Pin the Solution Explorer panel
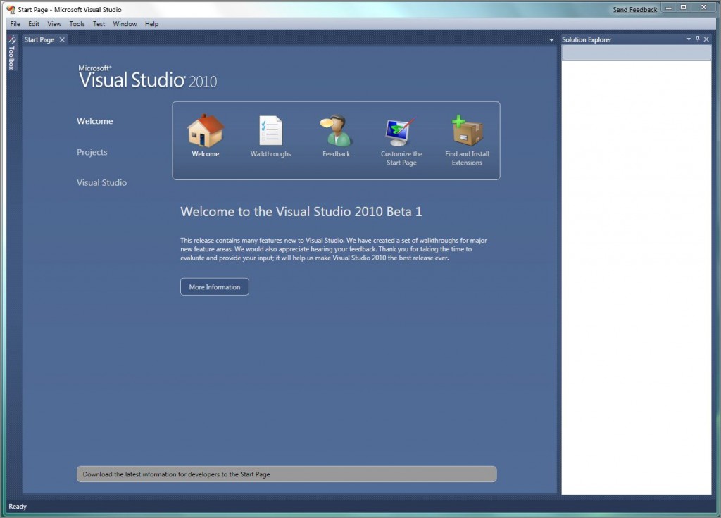Screen dimensions: 721x518 [x=698, y=39]
